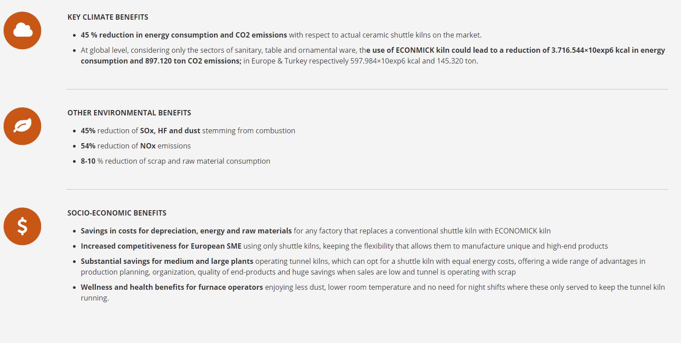681x343 pixels.
Task: Click the OTHER ENVIRONMENTAL BENEFITS heading
Action: click(x=129, y=113)
